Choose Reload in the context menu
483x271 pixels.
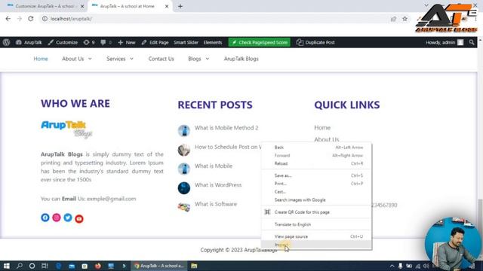pos(317,163)
